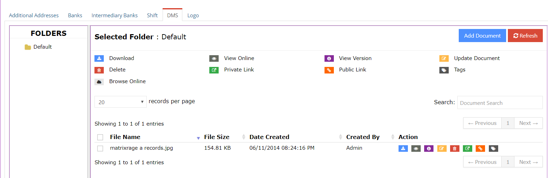Delete the file using red trash icon in row

[455, 149]
